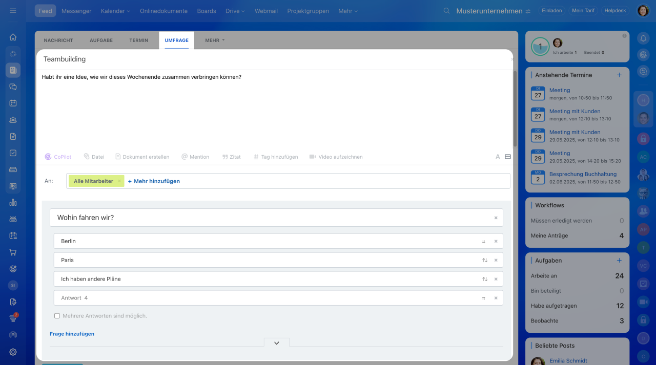Viewport: 656px width, 365px height.
Task: Click the editor vertical scrollbar
Action: coord(515,108)
